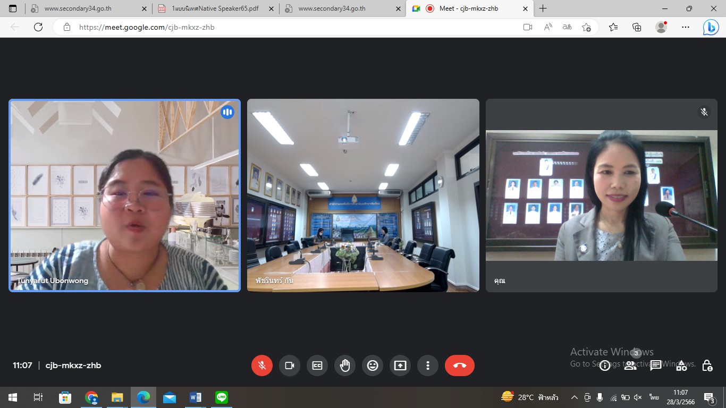This screenshot has width=726, height=408.
Task: Open the activities panel
Action: 681,365
